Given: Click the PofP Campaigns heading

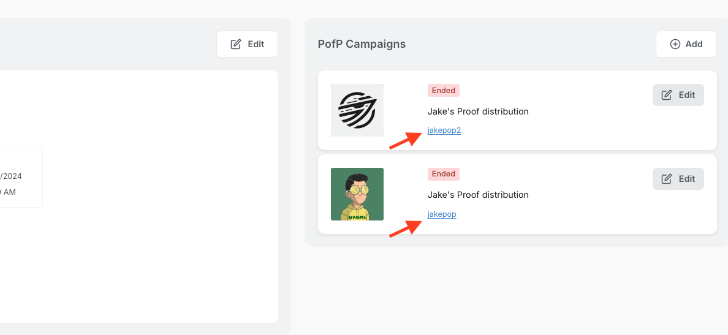Looking at the screenshot, I should (362, 44).
